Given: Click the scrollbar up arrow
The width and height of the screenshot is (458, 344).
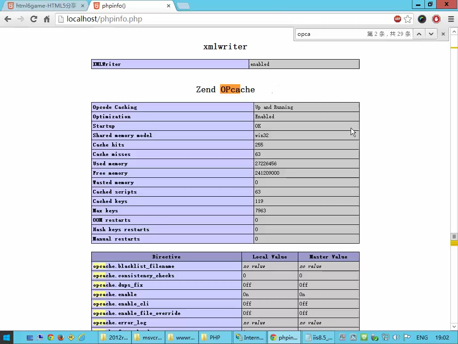Looking at the screenshot, I should (x=454, y=31).
